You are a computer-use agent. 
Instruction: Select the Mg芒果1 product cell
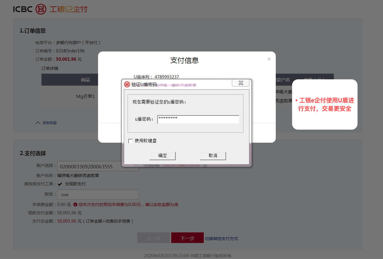[x=85, y=96]
